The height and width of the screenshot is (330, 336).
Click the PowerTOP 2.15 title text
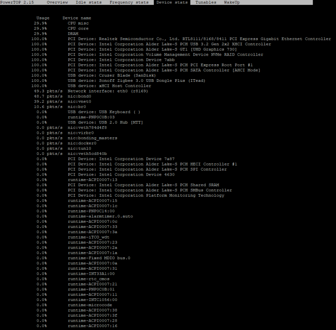tap(17, 2)
